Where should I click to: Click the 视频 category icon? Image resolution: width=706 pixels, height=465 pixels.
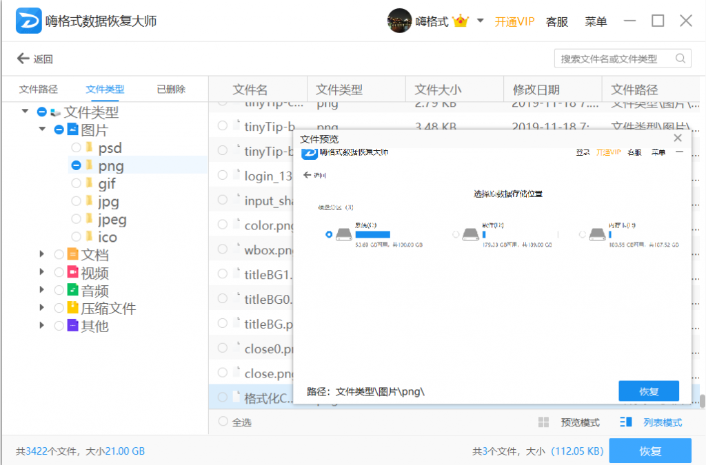(x=73, y=272)
